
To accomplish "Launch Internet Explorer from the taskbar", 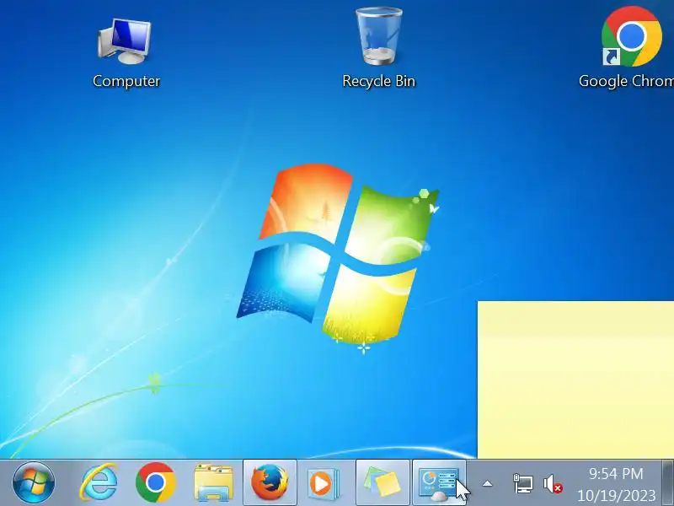I will [x=99, y=482].
